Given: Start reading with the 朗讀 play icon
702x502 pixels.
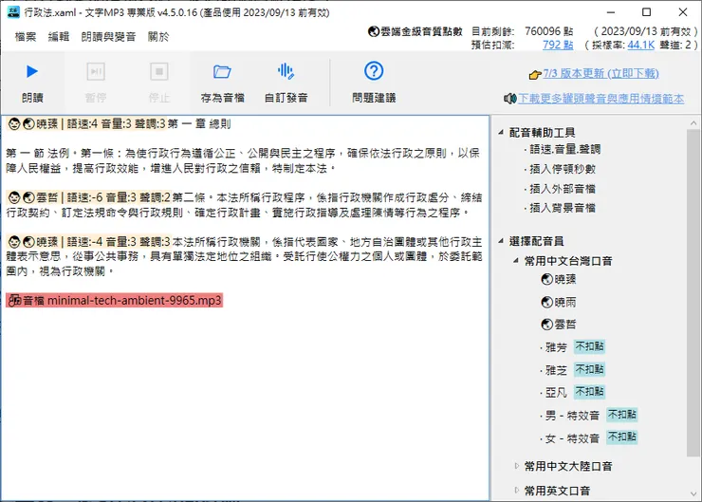Looking at the screenshot, I should pyautogui.click(x=32, y=72).
